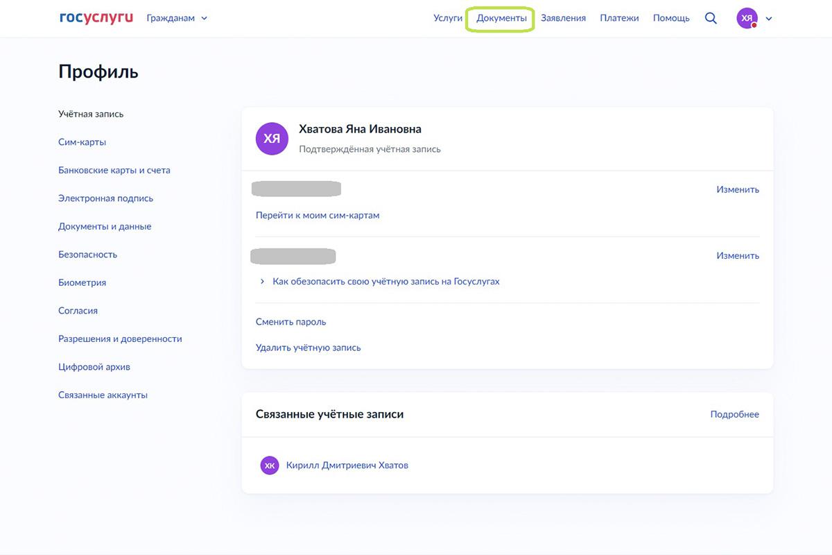Viewport: 832px width, 555px height.
Task: Click the ХК linked account avatar
Action: (269, 466)
